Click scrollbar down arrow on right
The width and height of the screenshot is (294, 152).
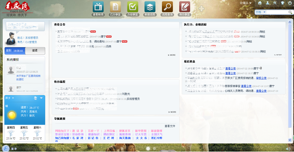tap(290, 140)
